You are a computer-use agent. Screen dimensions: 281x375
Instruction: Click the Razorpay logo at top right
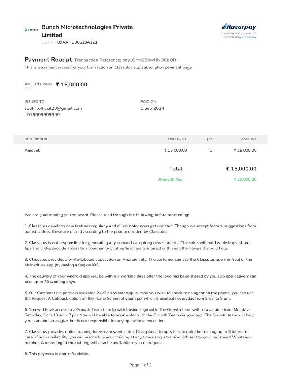point(239,27)
